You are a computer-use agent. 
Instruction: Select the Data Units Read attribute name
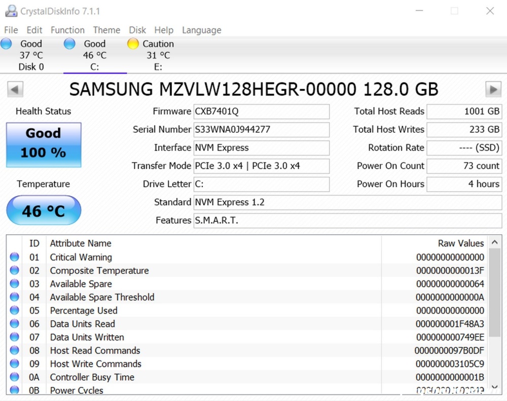pos(83,324)
